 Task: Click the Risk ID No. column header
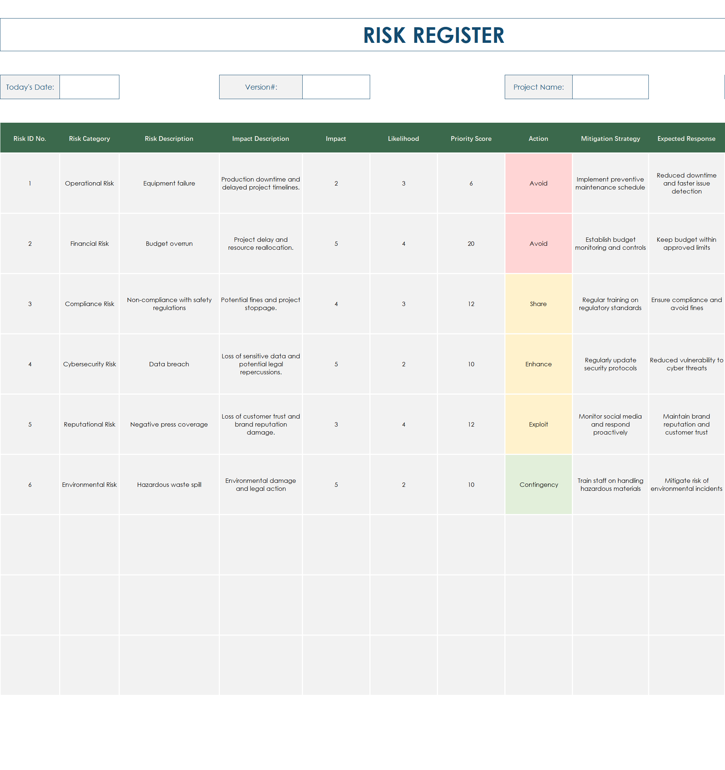click(30, 138)
